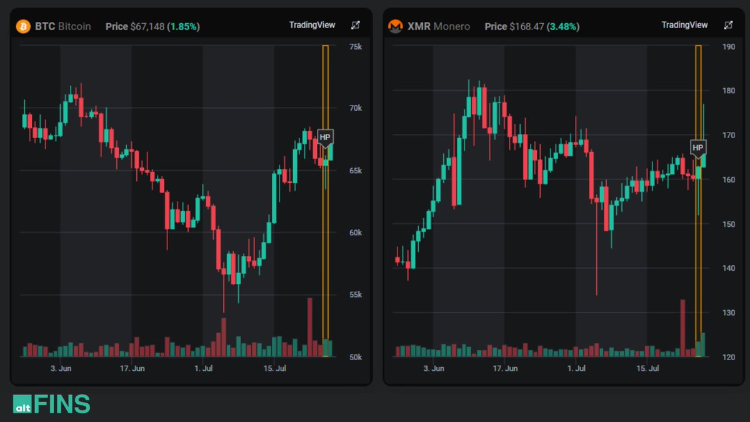
Task: Click the 3. Jun date on XMR chart
Action: click(x=434, y=369)
